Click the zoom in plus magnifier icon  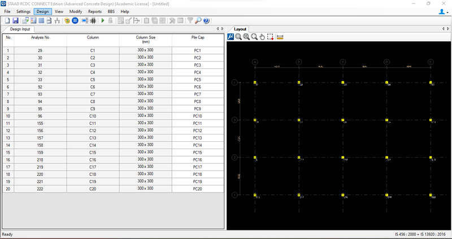click(x=254, y=37)
